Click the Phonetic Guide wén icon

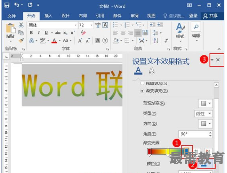(98, 25)
